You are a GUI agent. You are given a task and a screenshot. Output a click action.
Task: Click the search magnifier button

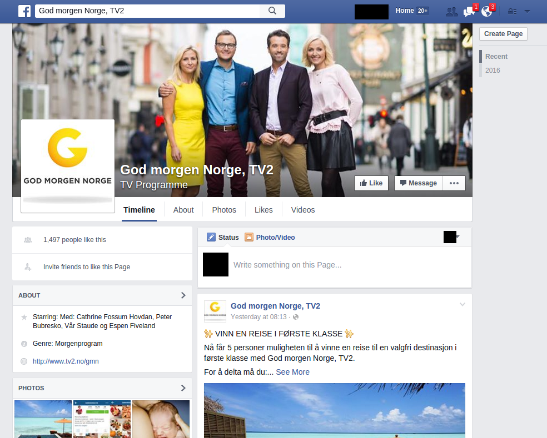point(272,11)
